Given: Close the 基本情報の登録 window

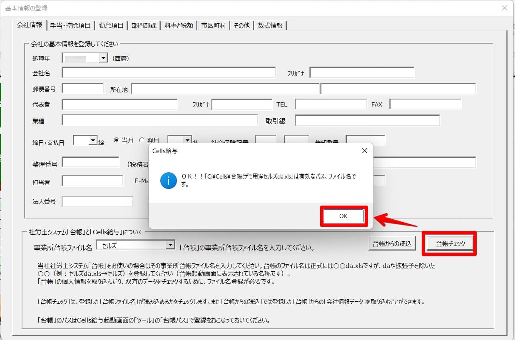Looking at the screenshot, I should pos(505,8).
